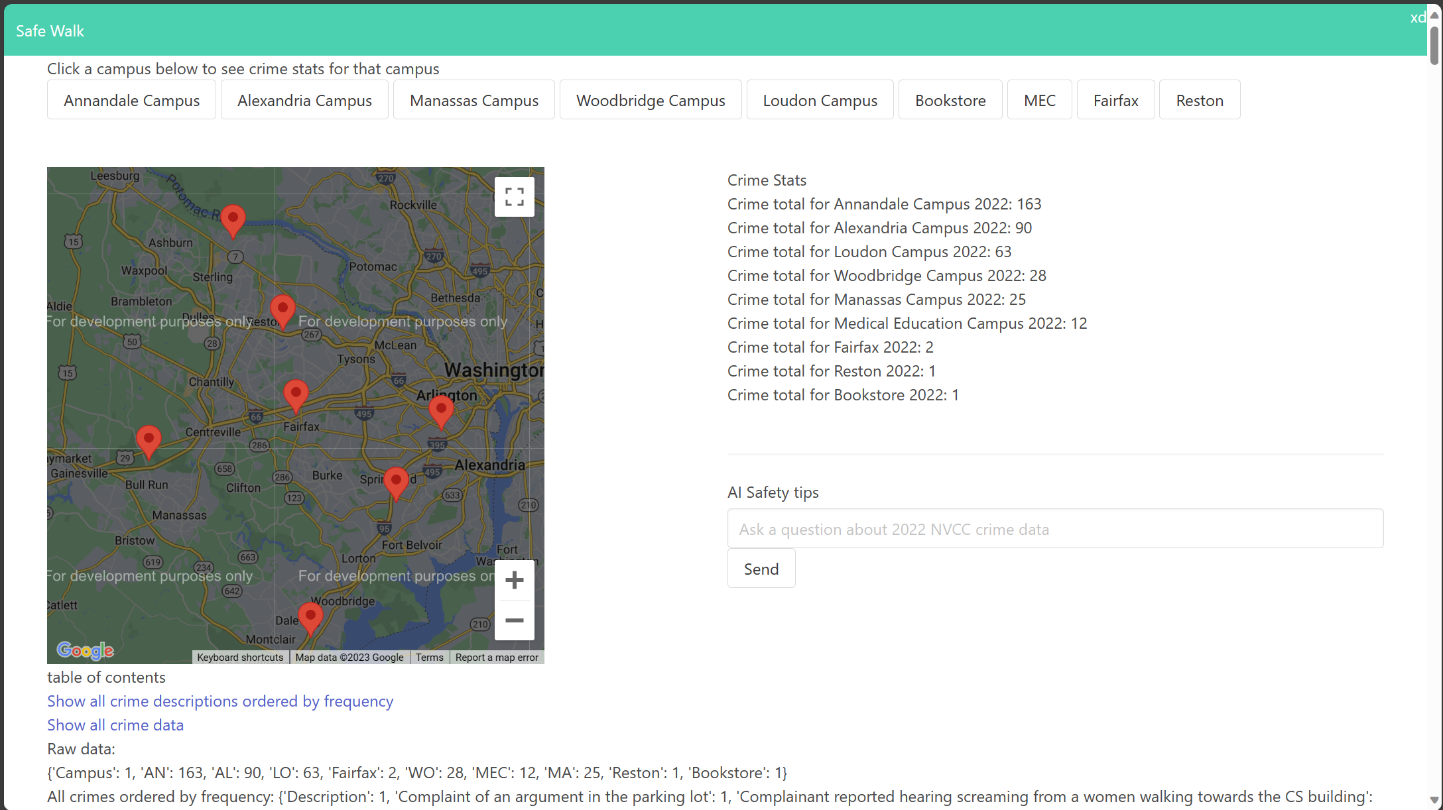Toggle fullscreen view on the map
The height and width of the screenshot is (810, 1443).
tap(514, 197)
